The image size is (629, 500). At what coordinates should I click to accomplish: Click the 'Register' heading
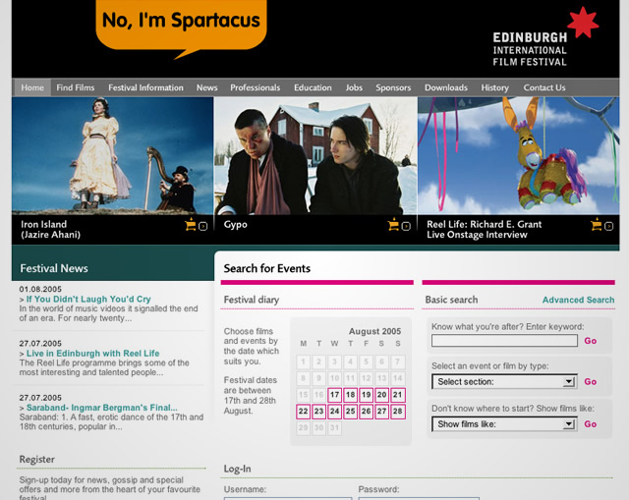click(37, 460)
